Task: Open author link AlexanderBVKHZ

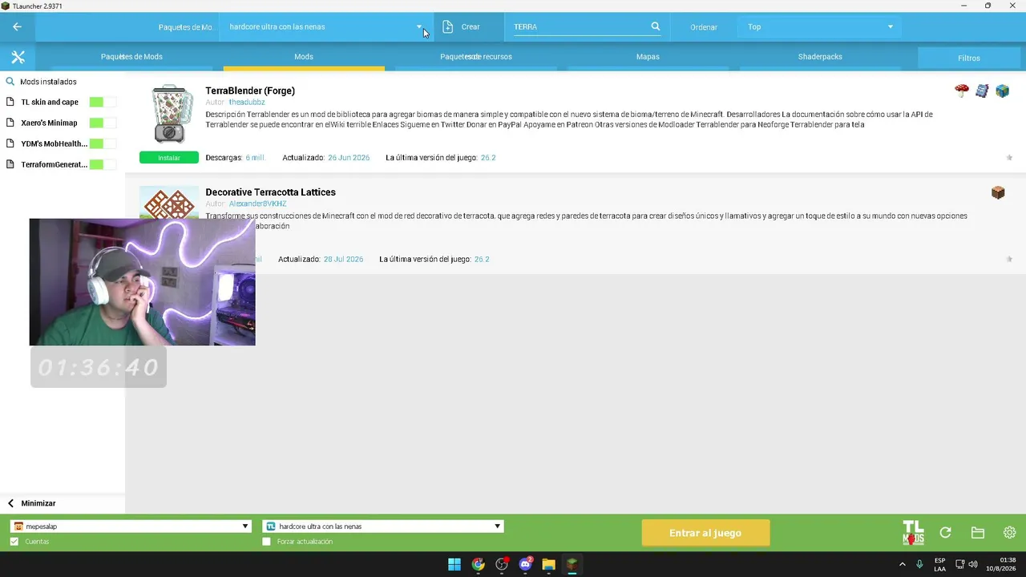Action: click(x=257, y=204)
